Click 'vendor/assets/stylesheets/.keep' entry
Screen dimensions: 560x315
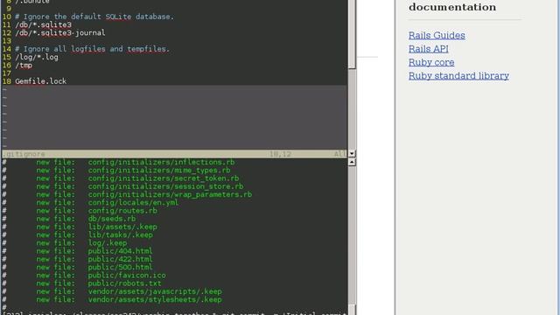(x=155, y=299)
